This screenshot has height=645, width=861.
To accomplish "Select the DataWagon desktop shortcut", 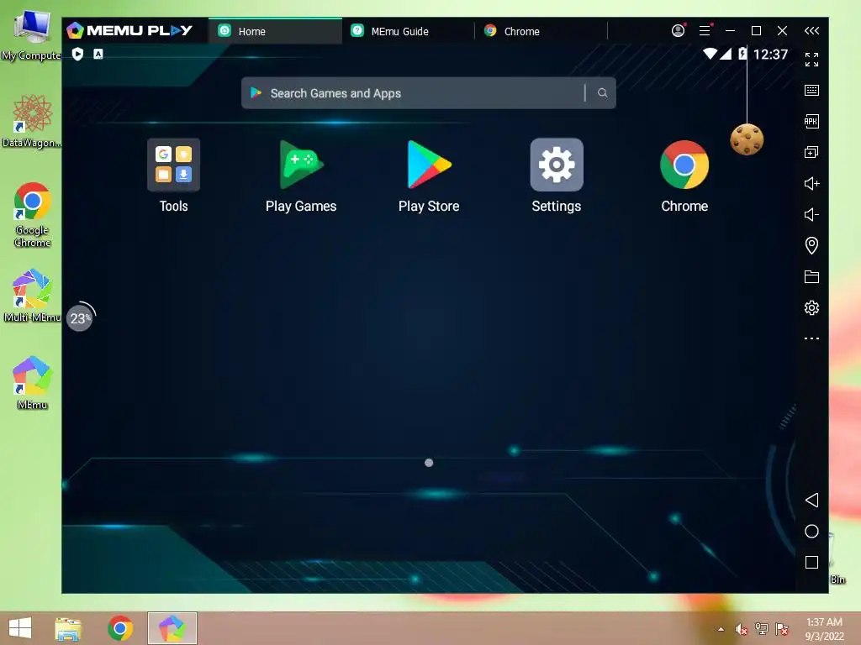I will coord(31,121).
